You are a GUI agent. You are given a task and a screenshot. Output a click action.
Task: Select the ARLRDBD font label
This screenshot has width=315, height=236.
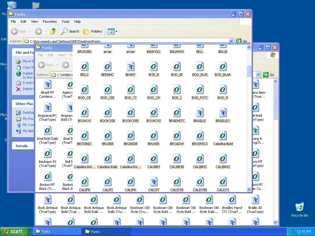point(84,52)
